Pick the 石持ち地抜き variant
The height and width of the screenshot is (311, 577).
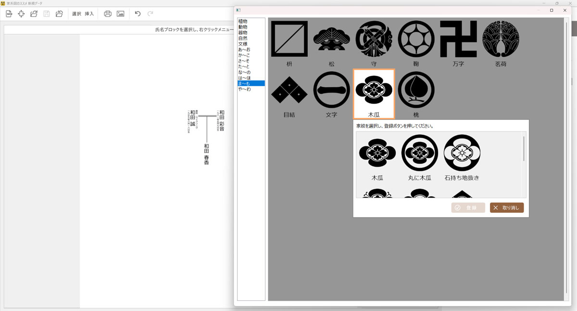tap(462, 157)
